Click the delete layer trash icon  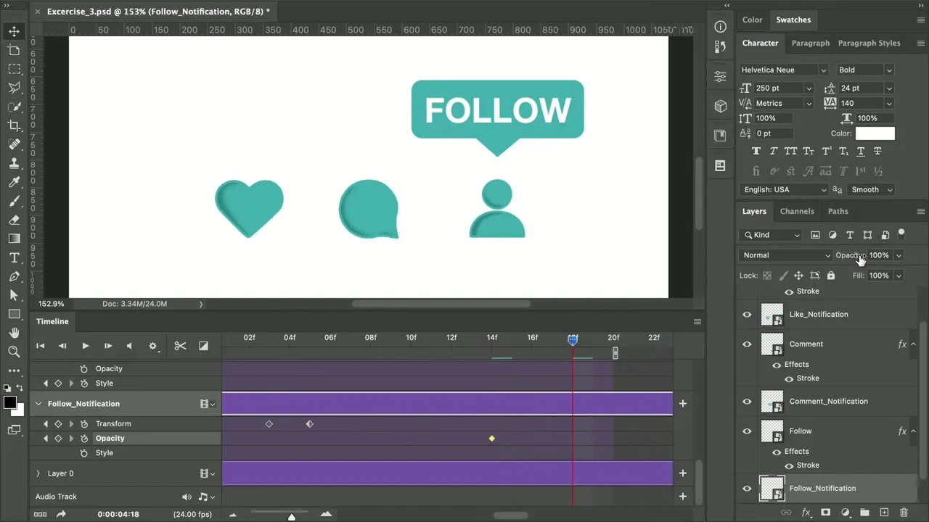(x=904, y=513)
